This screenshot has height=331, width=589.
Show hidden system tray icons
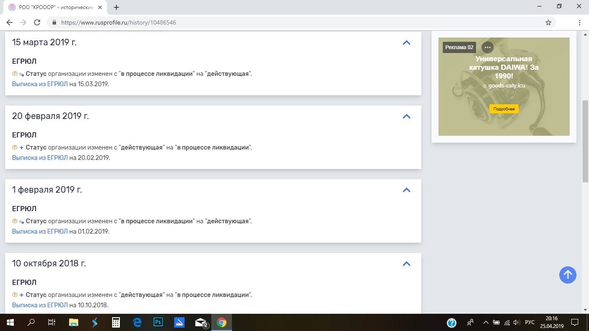(486, 322)
